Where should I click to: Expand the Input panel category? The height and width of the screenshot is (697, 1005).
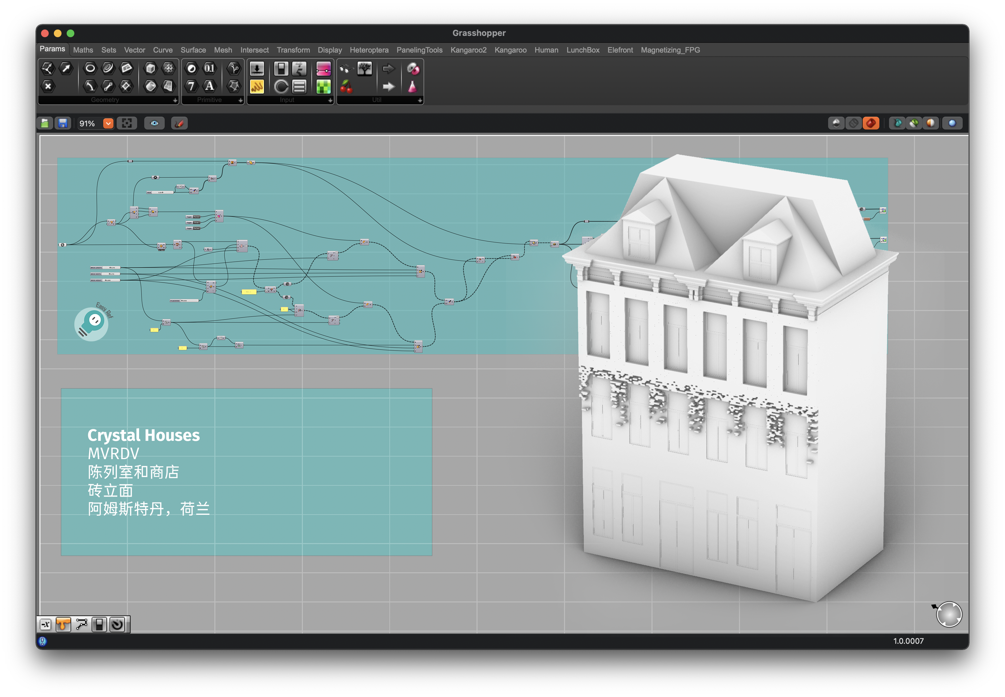click(330, 100)
